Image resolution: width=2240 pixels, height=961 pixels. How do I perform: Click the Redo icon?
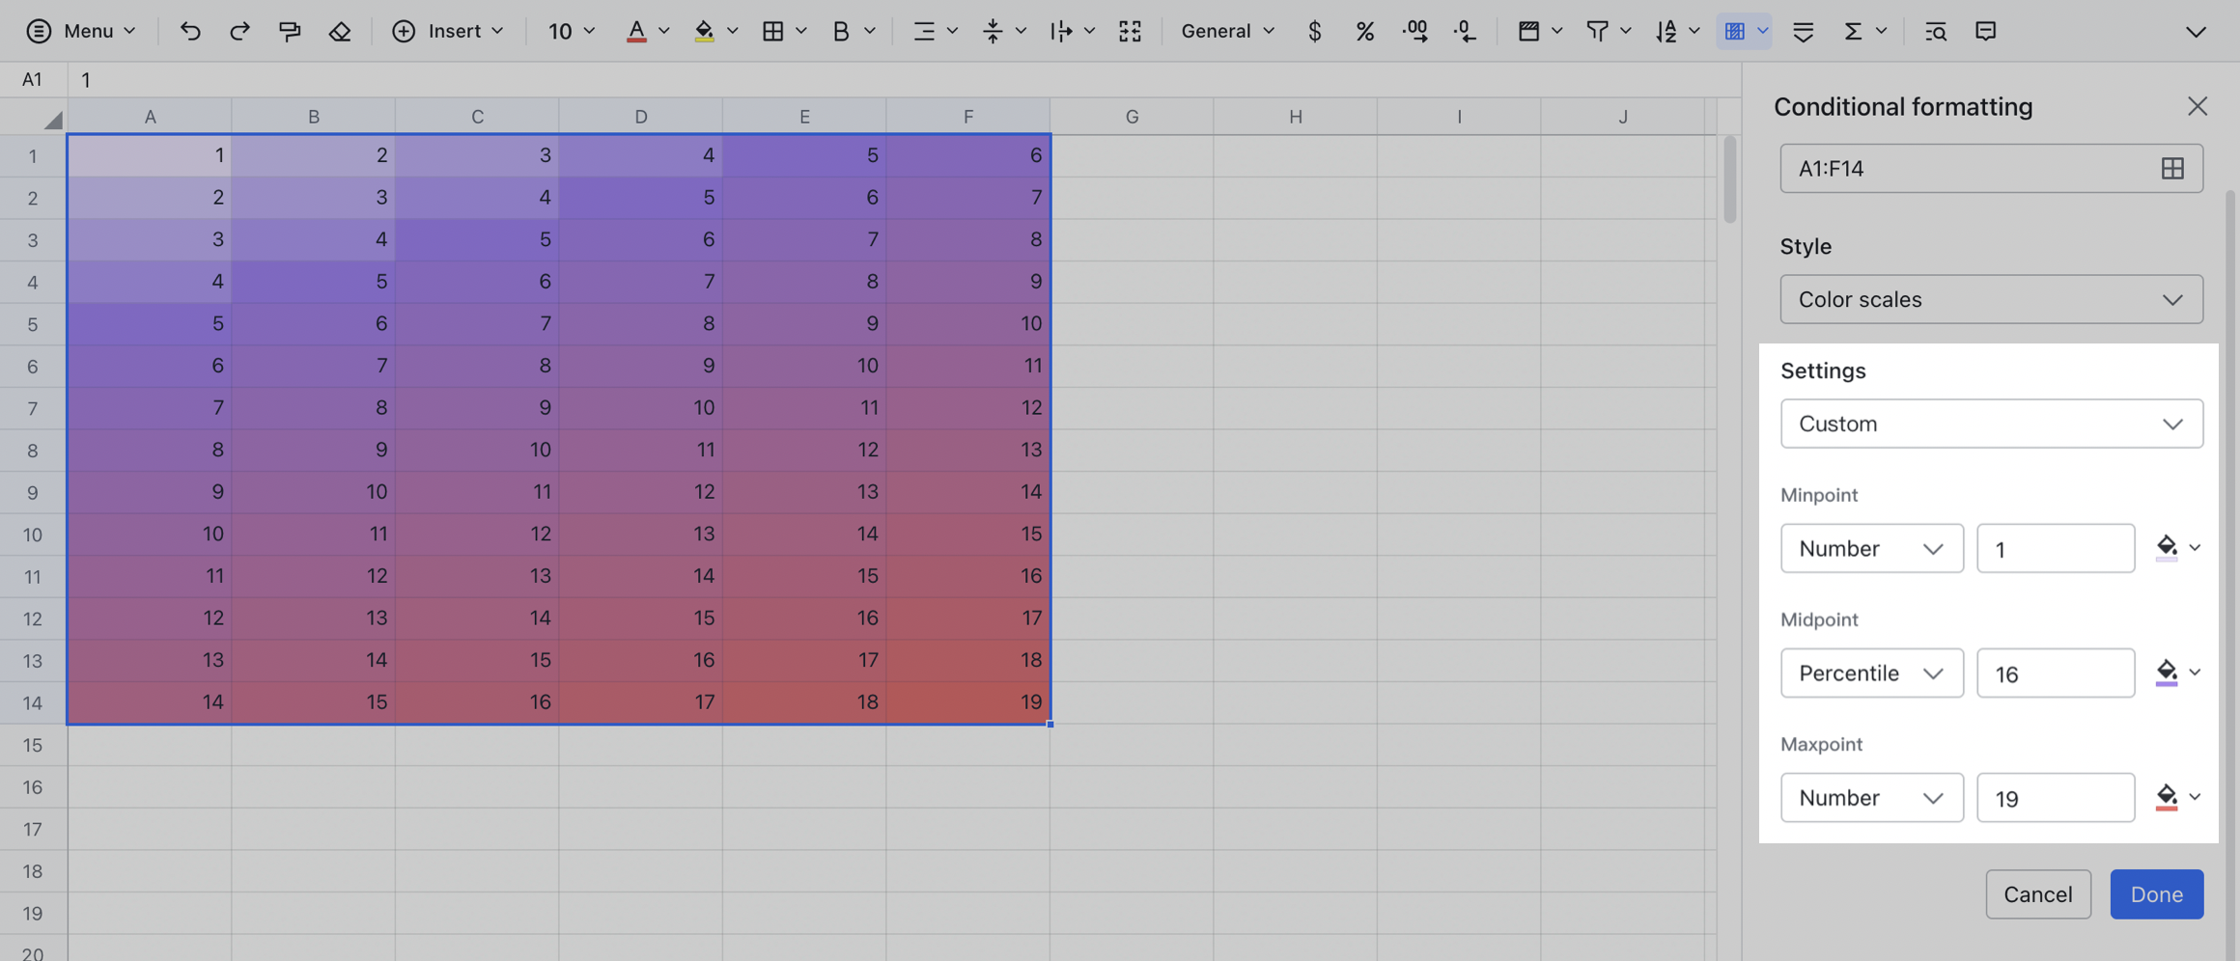click(x=239, y=31)
